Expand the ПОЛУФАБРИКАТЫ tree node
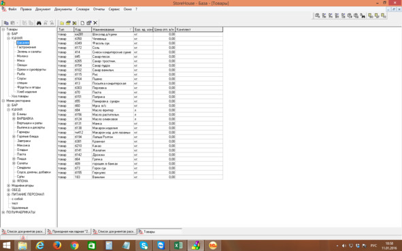This screenshot has height=251, width=402. pos(3,212)
